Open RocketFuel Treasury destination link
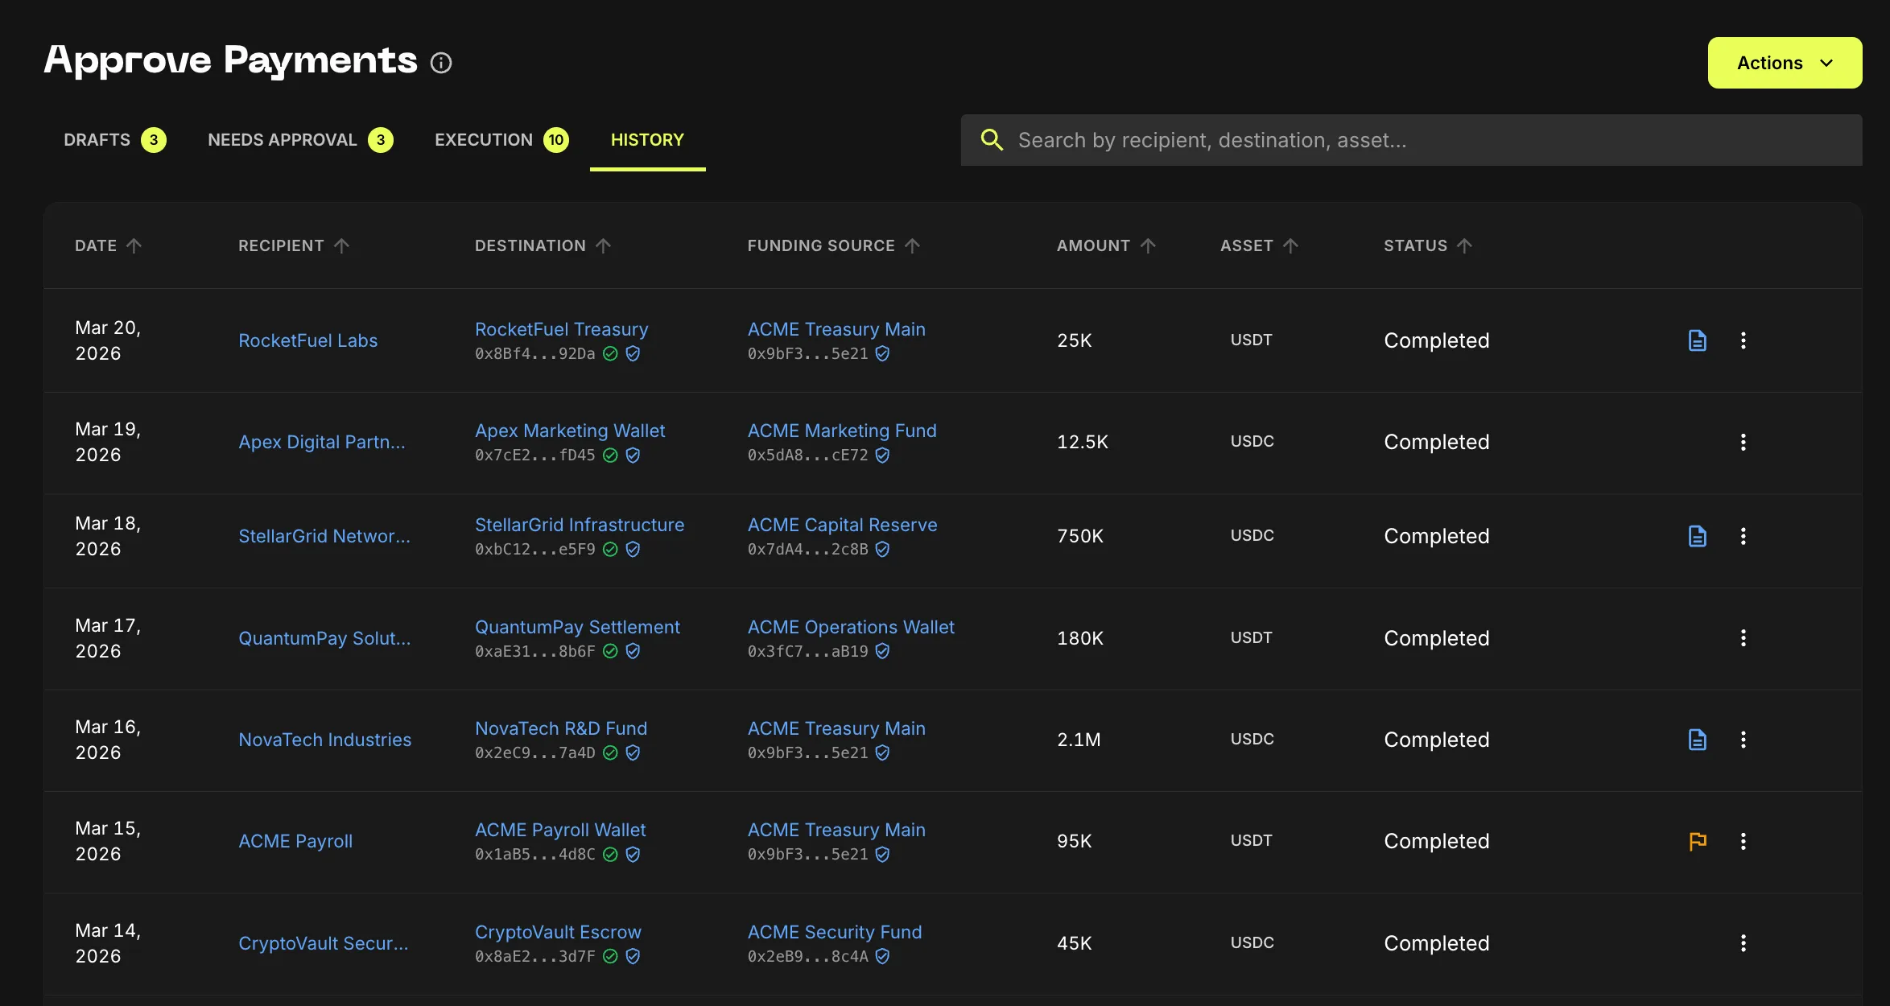Screen dimensions: 1890x1006 click(562, 329)
